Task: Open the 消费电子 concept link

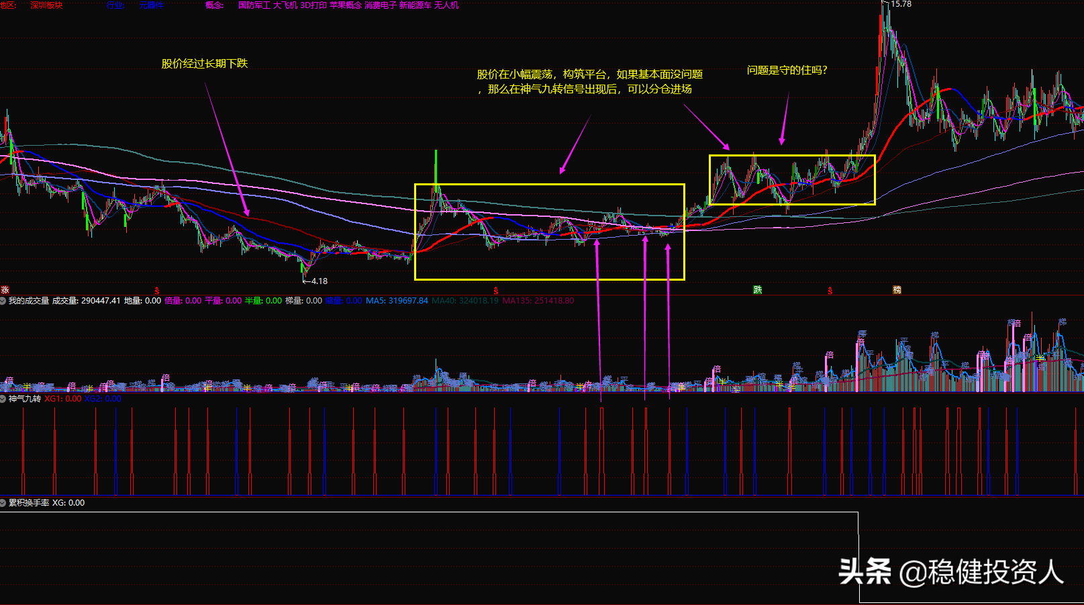Action: (381, 5)
